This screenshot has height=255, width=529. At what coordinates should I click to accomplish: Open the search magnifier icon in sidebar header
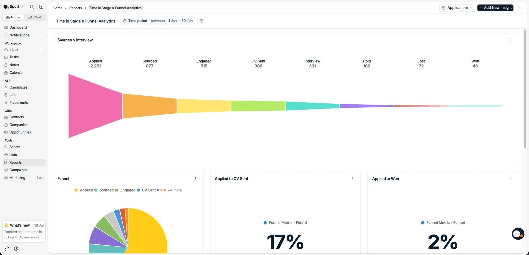tap(32, 7)
